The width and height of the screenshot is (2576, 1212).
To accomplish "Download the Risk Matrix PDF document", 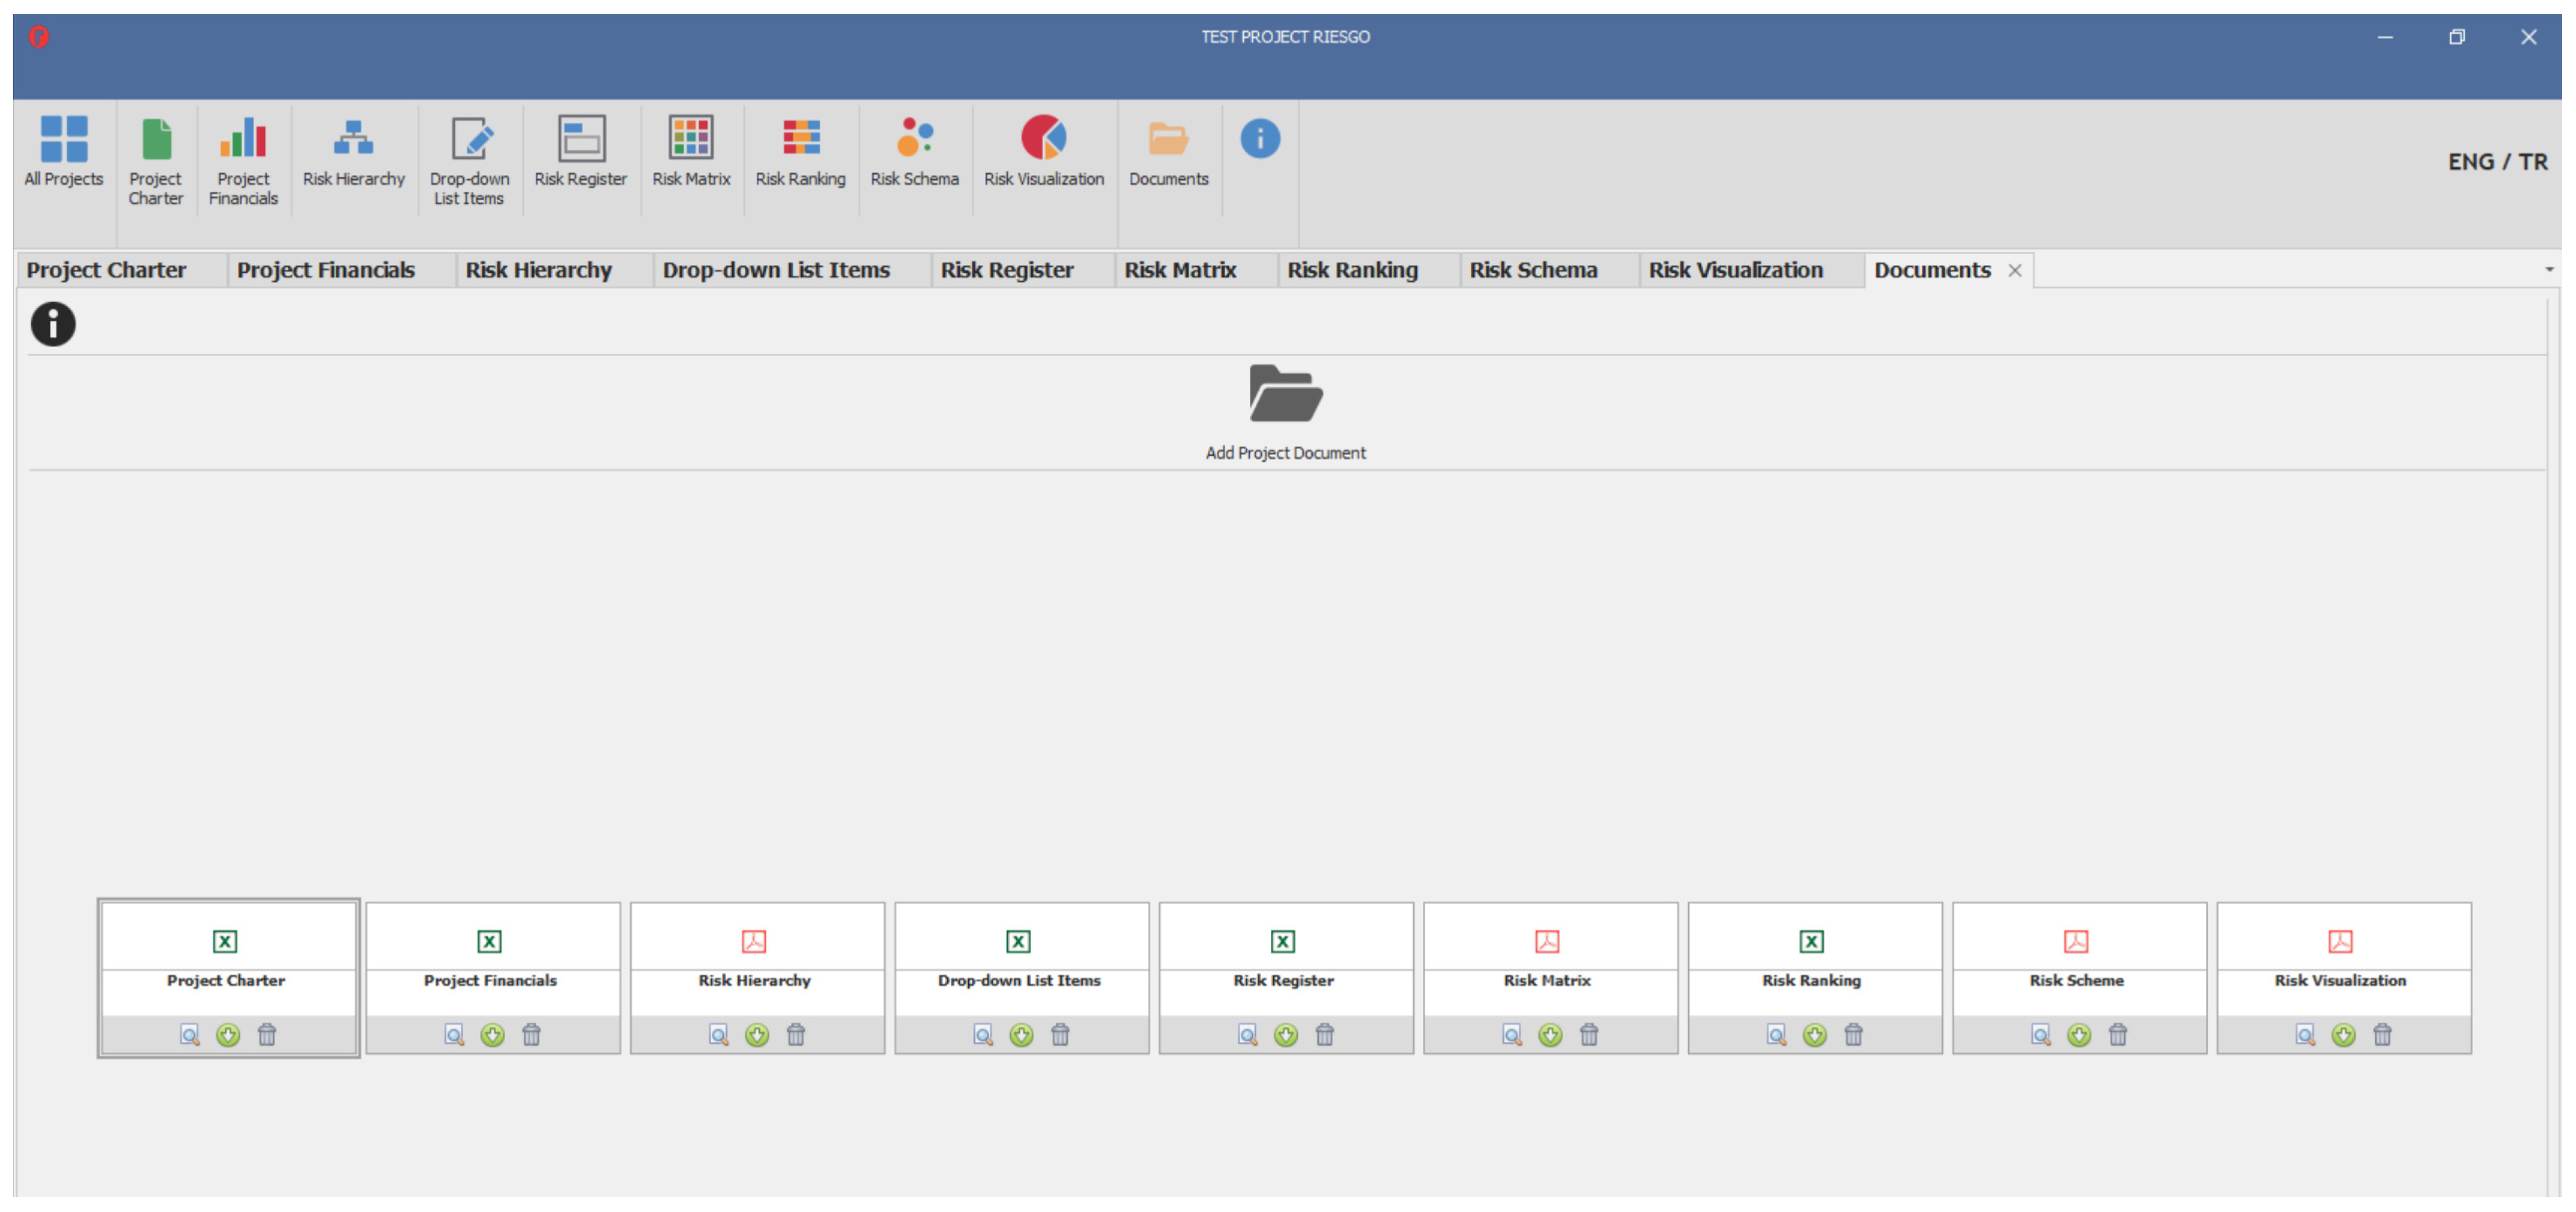I will click(x=1550, y=1035).
